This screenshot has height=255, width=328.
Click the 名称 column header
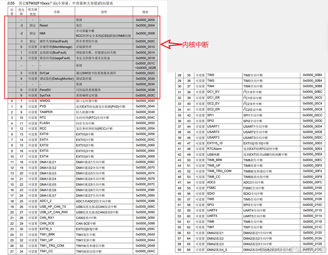tap(57, 12)
